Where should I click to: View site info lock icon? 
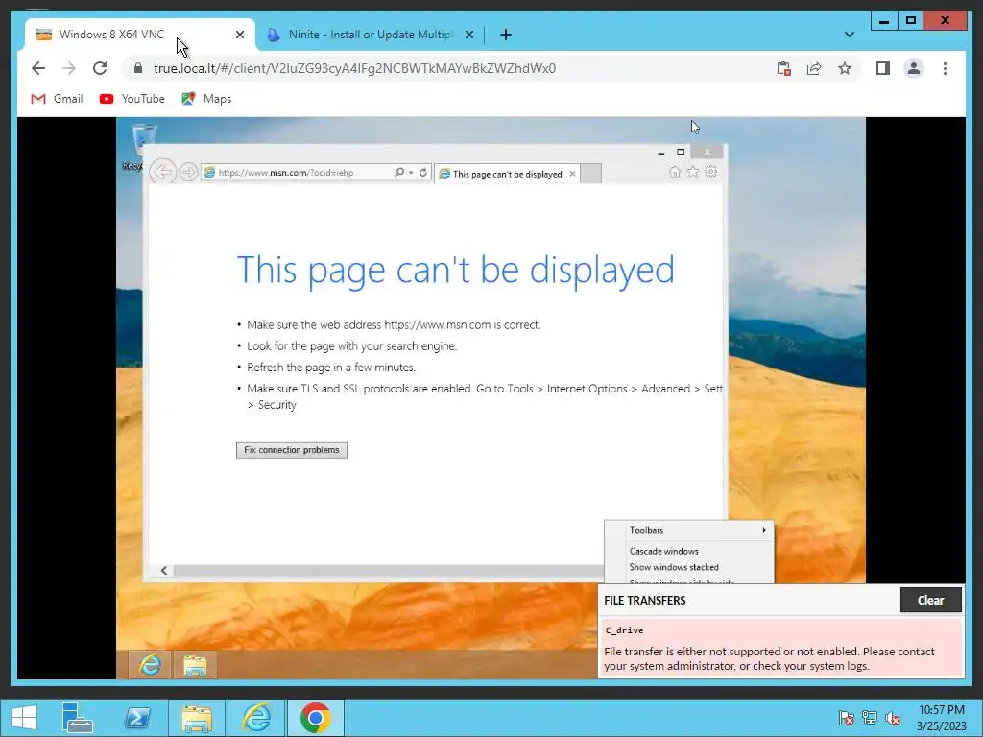click(x=138, y=68)
